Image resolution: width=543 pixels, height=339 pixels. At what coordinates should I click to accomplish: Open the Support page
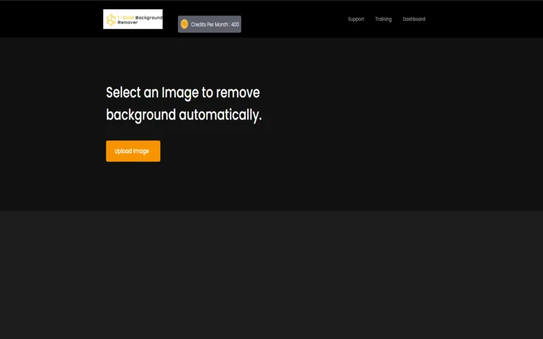click(356, 19)
